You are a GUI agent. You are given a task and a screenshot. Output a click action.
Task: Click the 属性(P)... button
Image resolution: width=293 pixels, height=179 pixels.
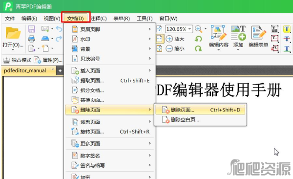tap(48, 60)
